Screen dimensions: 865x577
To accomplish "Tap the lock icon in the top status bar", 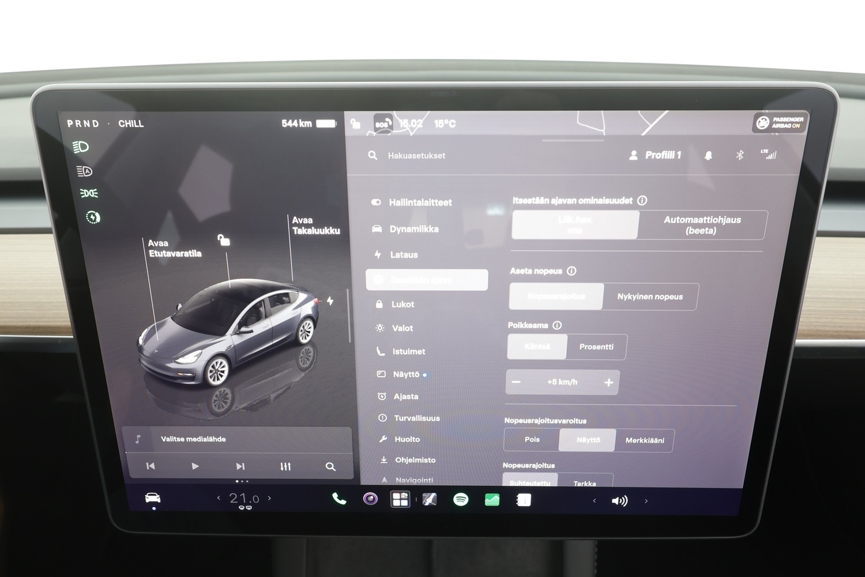I will (x=355, y=123).
